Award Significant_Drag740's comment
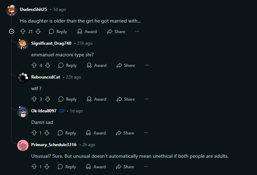The image size is (257, 175). (x=97, y=65)
